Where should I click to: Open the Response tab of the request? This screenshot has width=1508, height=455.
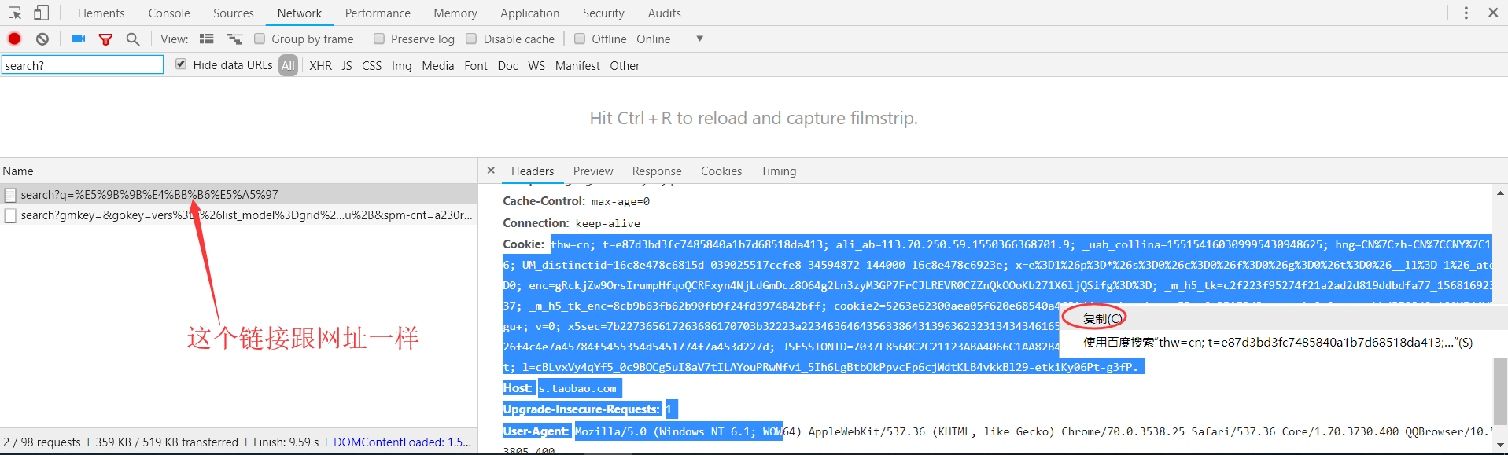point(657,171)
